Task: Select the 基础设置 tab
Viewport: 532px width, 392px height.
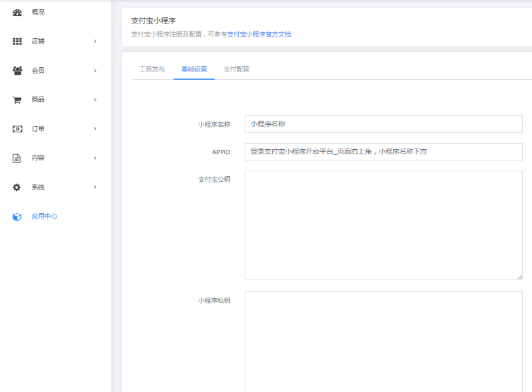Action: coord(194,69)
